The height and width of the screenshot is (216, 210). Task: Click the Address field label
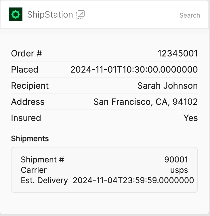tap(28, 102)
